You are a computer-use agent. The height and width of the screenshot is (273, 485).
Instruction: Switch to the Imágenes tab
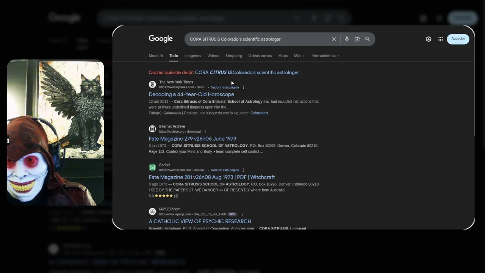coord(192,56)
